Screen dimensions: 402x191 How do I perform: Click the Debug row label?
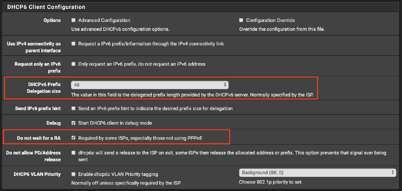click(54, 123)
